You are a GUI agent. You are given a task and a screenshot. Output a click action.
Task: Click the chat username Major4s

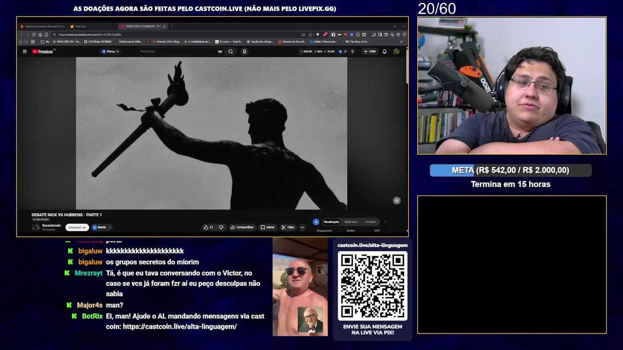90,305
